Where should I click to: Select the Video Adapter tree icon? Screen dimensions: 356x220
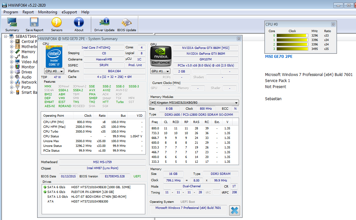point(17,62)
